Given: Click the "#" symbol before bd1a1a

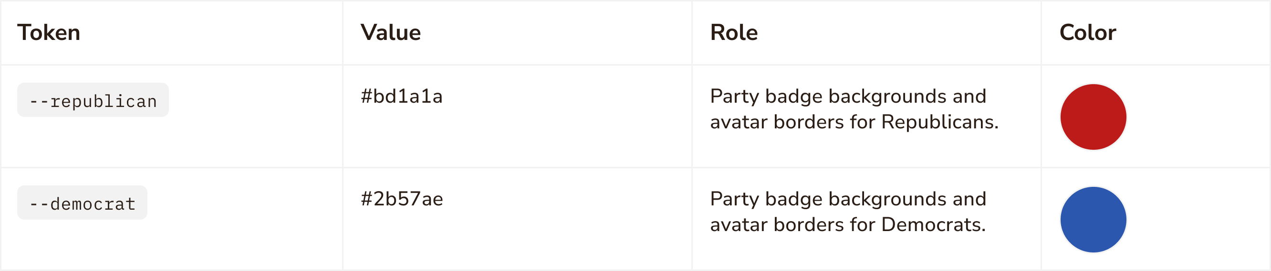Looking at the screenshot, I should [x=366, y=97].
